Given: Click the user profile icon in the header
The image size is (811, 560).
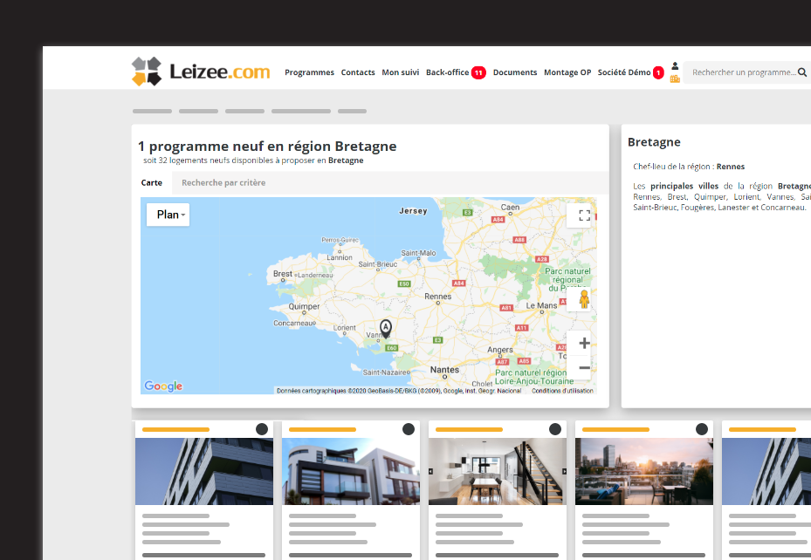Looking at the screenshot, I should pyautogui.click(x=674, y=65).
